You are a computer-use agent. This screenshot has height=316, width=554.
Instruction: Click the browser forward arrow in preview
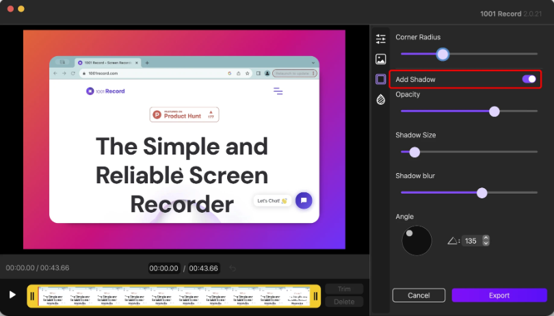[x=64, y=73]
